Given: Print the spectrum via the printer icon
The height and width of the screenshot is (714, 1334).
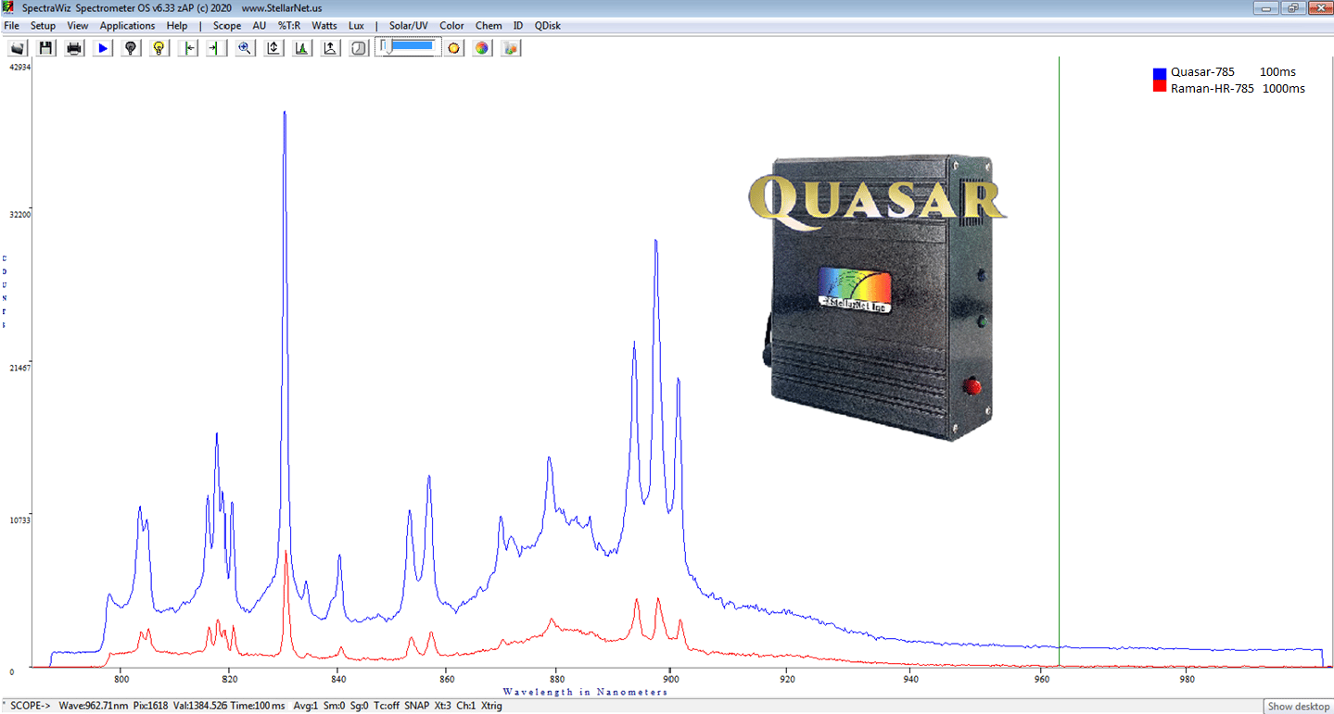Looking at the screenshot, I should coord(73,47).
